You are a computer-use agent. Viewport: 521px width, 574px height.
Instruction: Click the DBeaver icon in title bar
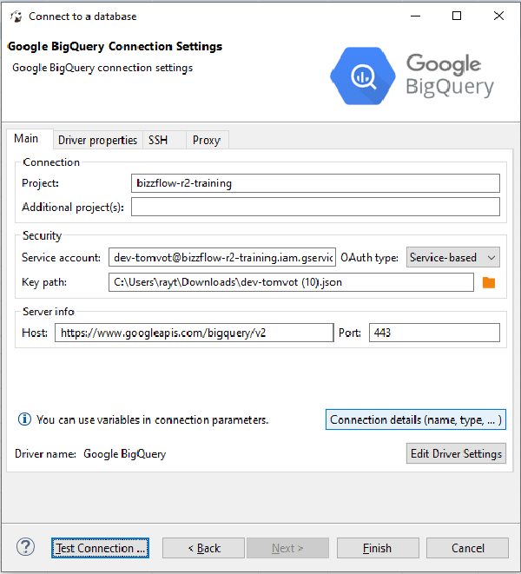click(x=15, y=16)
